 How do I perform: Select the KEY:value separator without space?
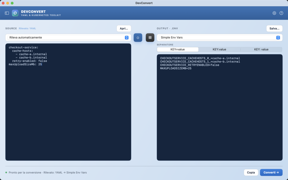[x=219, y=49]
